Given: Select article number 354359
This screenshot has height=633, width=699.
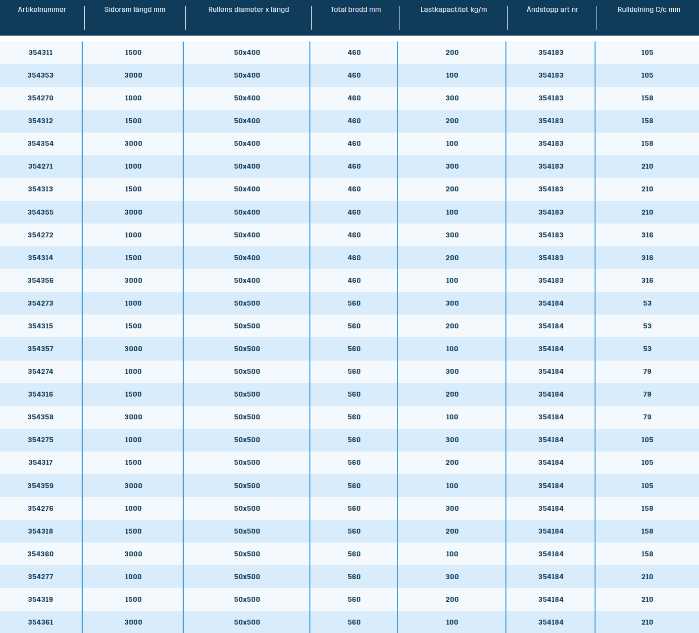Looking at the screenshot, I should tap(41, 486).
